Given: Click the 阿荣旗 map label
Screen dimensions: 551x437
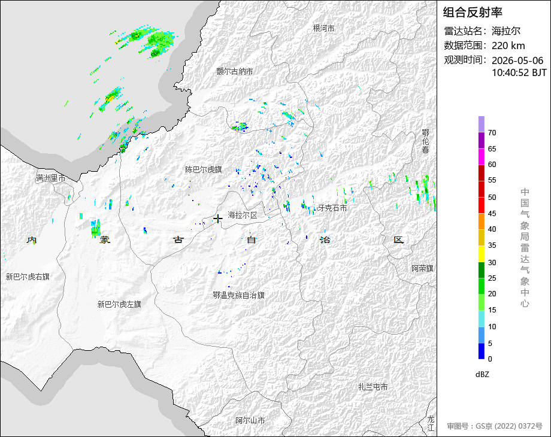Looking at the screenshot, I should point(422,268).
